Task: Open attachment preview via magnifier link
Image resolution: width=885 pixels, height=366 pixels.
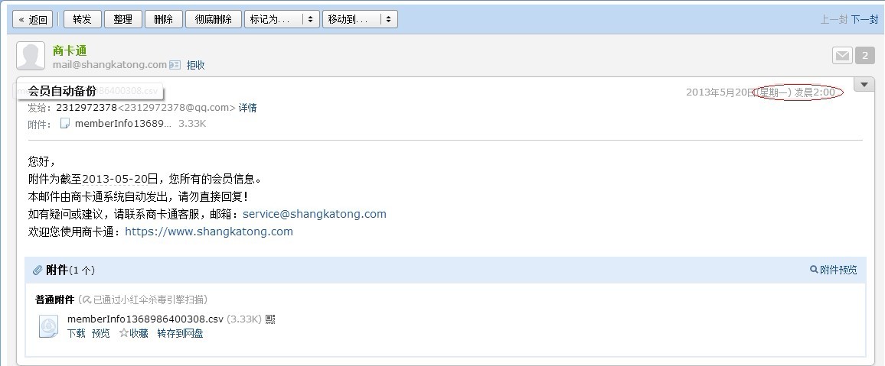Action: [834, 270]
